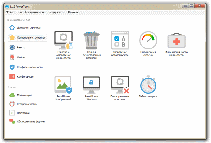
Task: Maximize the jv16 PowerTools window
Action: point(191,6)
